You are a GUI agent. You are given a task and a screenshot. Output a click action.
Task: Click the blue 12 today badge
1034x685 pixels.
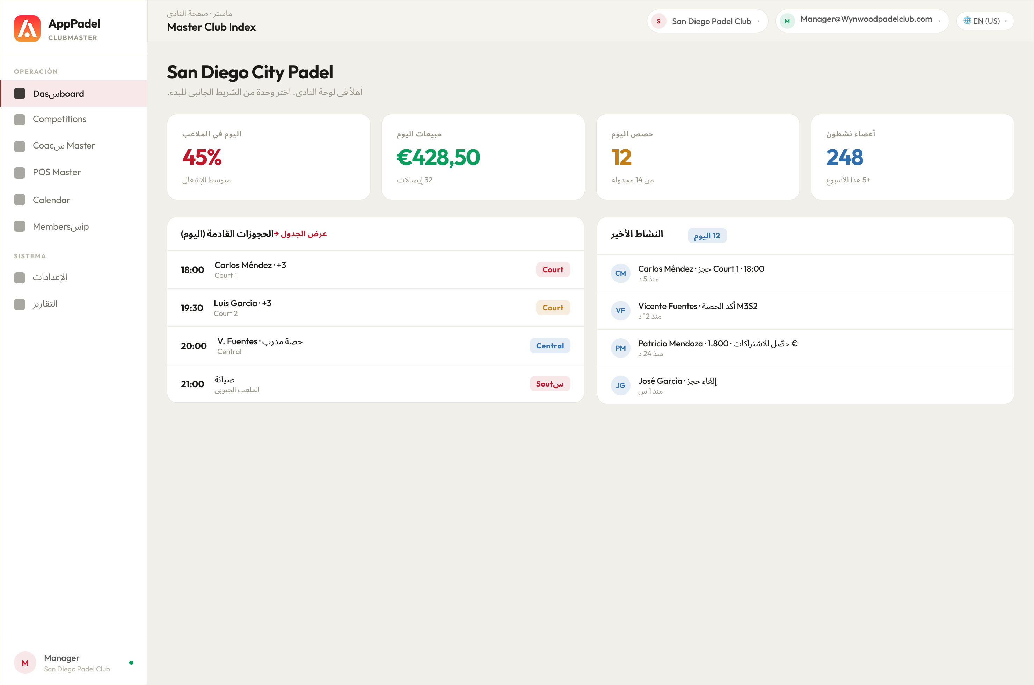(x=706, y=236)
